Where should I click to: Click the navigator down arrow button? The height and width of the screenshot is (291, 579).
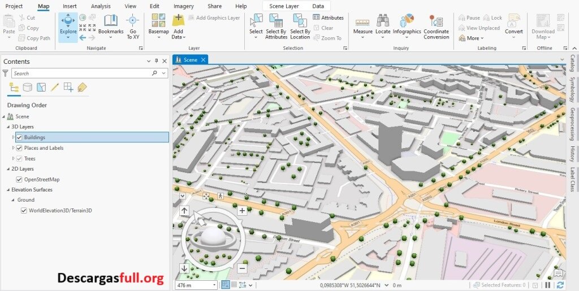click(x=184, y=268)
